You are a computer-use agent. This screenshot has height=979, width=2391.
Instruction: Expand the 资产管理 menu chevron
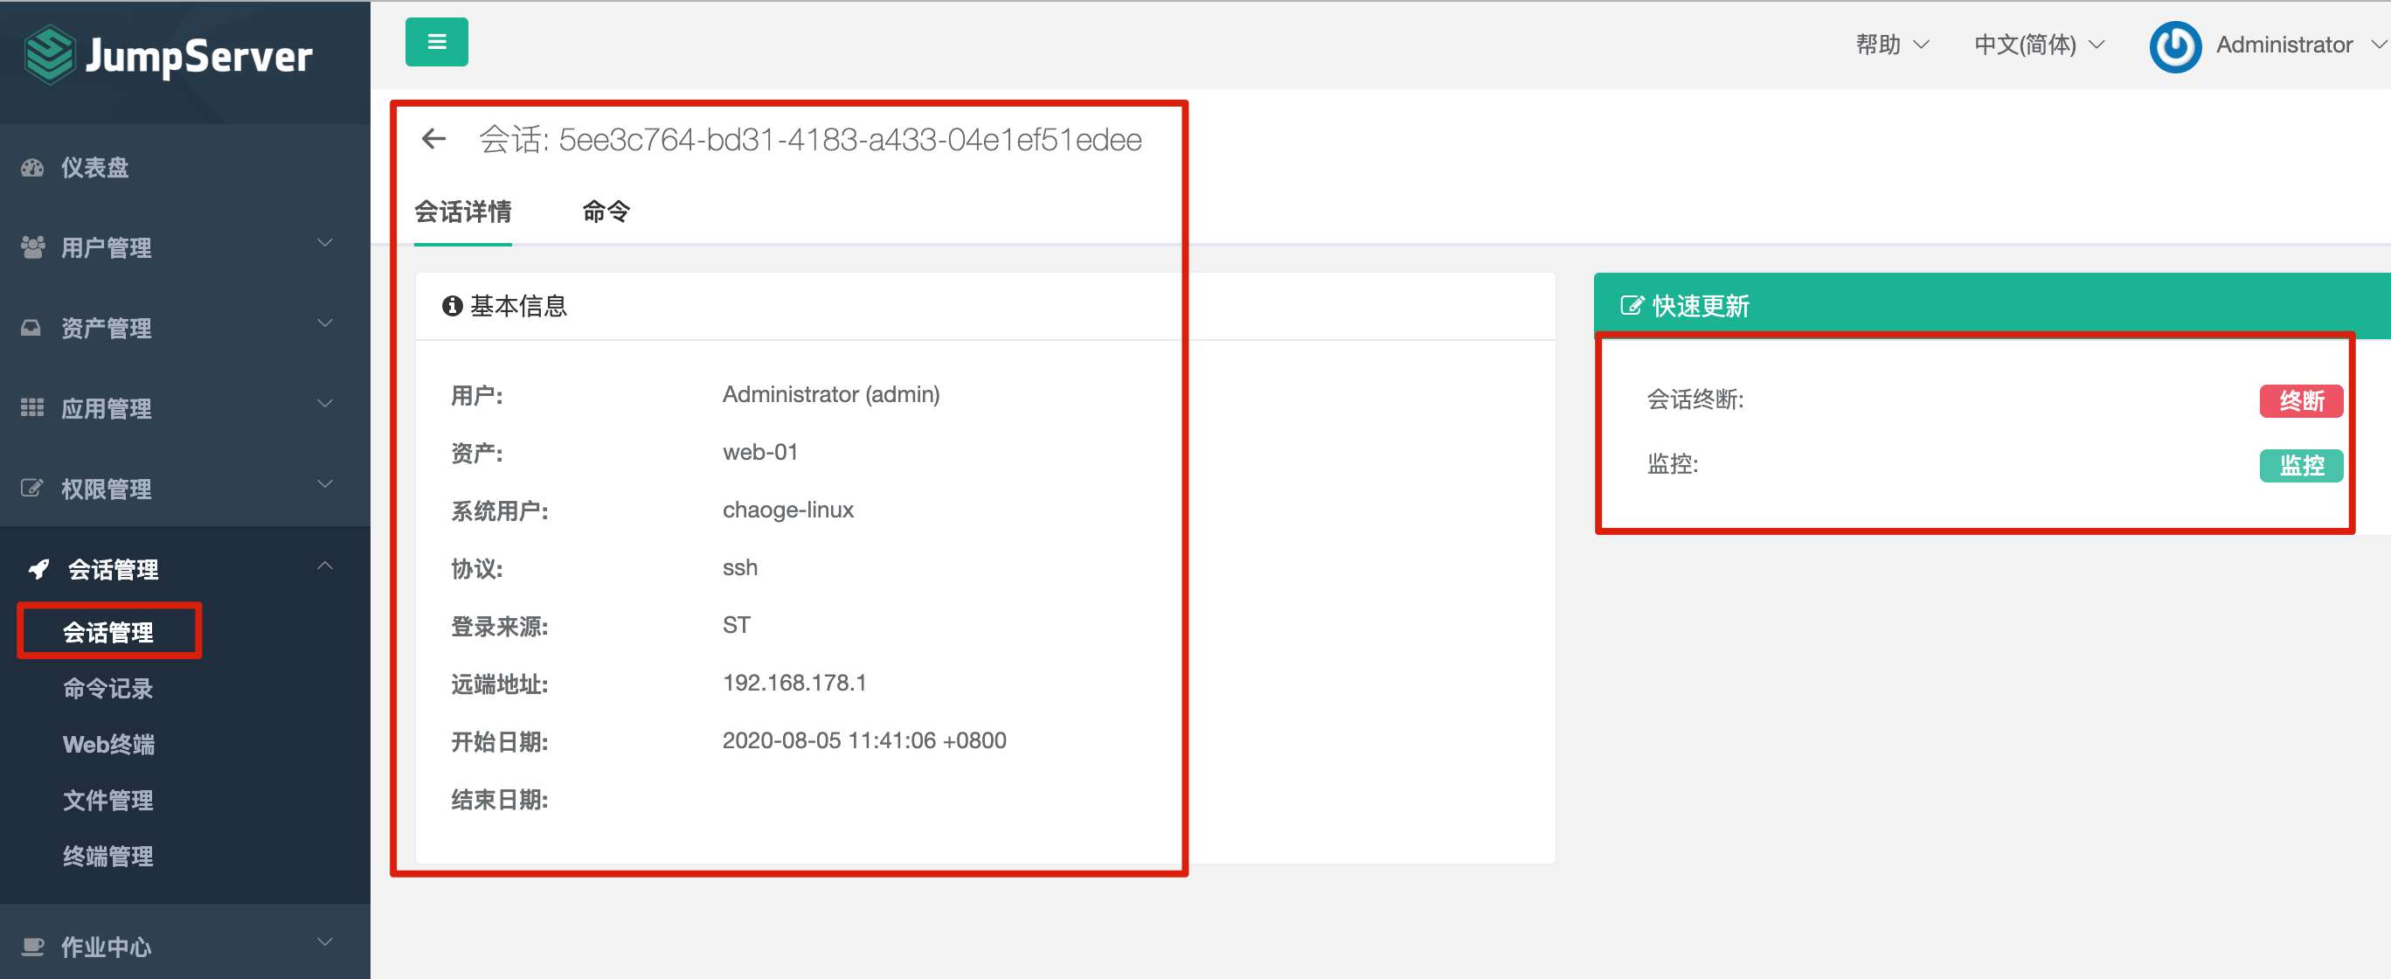point(325,324)
